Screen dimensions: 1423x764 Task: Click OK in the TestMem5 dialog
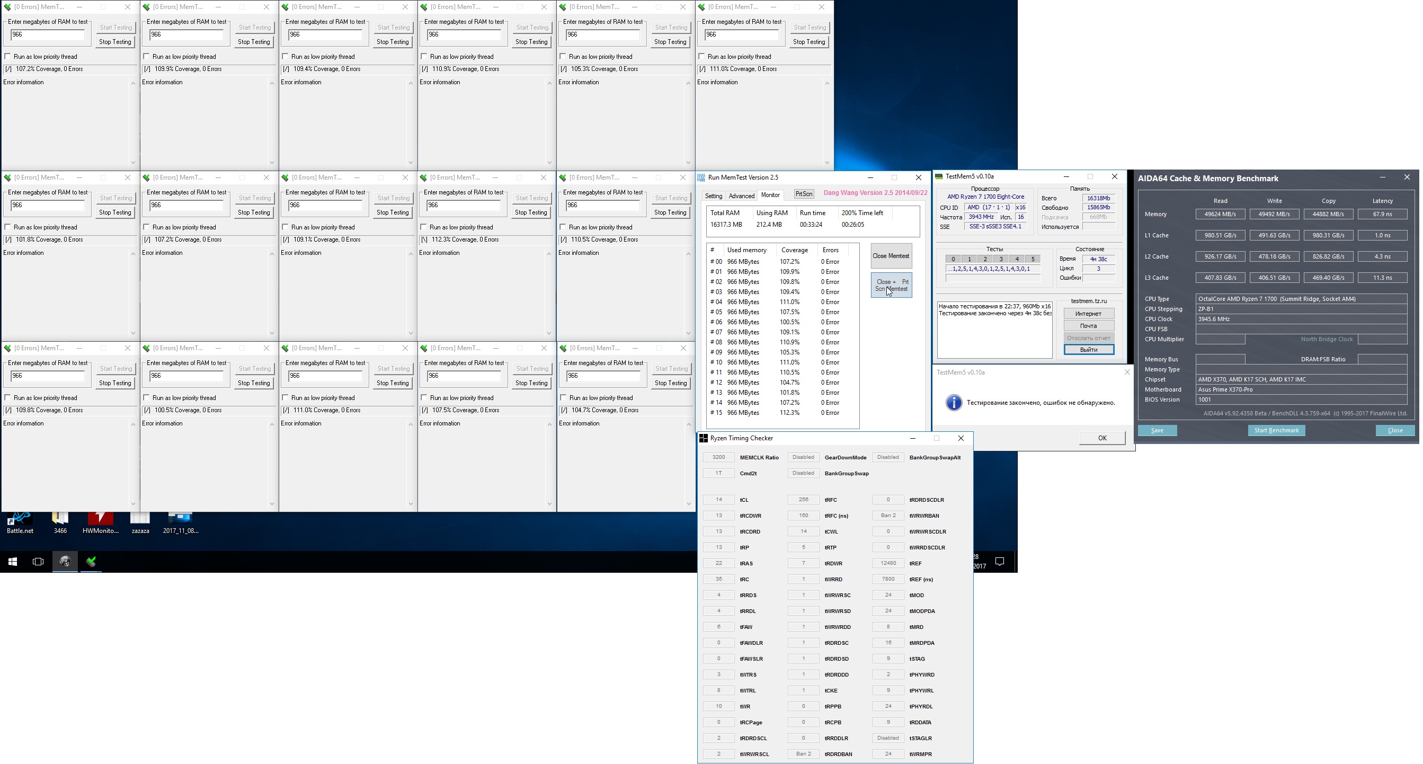[1102, 438]
